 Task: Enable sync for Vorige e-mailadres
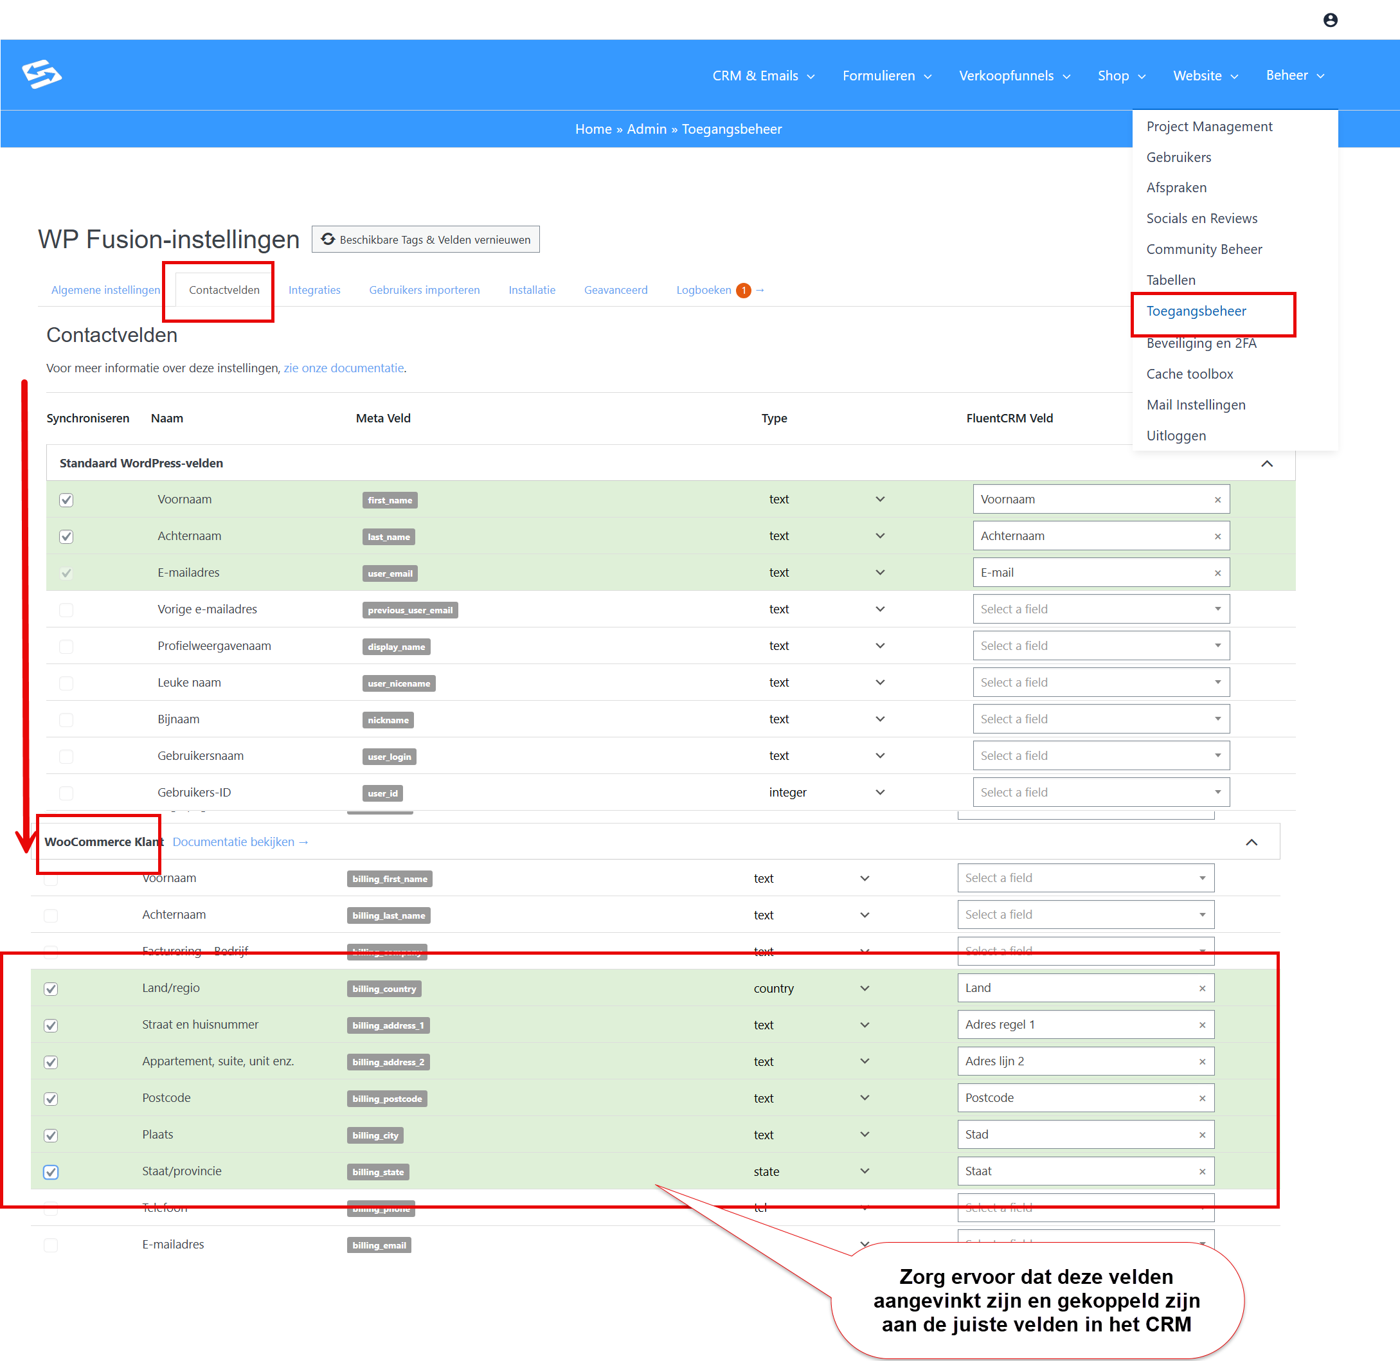[x=66, y=609]
